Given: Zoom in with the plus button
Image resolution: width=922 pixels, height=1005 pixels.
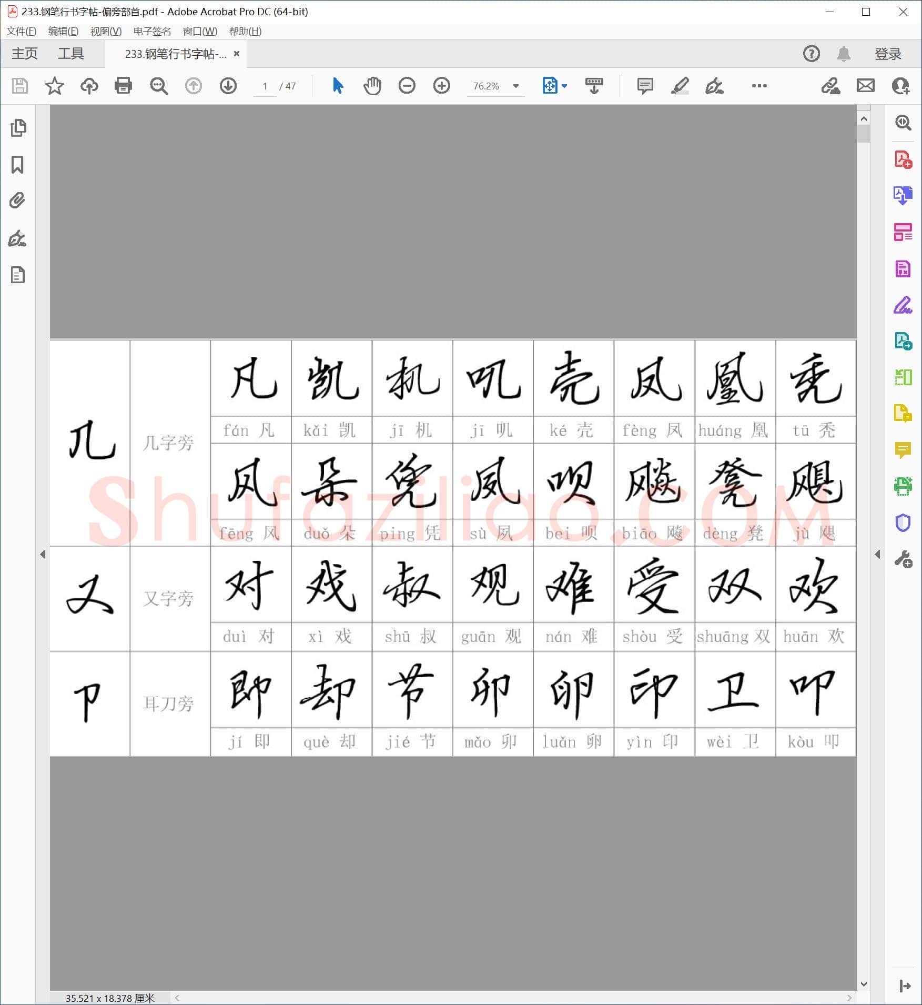Looking at the screenshot, I should (x=442, y=86).
